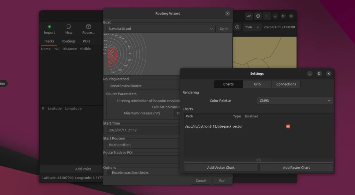Open the CM93 color palette dropdown
The image size is (355, 195).
tap(295, 101)
